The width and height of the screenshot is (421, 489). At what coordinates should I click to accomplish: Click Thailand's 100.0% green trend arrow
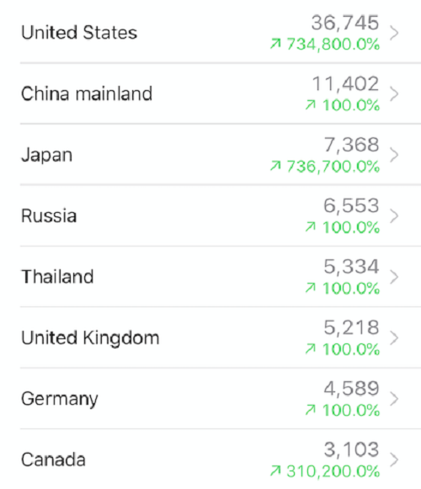coord(311,288)
